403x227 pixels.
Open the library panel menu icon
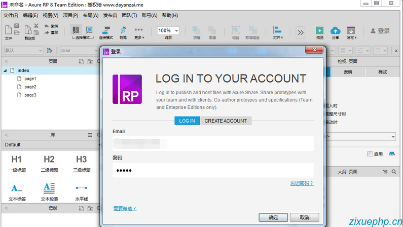click(90, 135)
